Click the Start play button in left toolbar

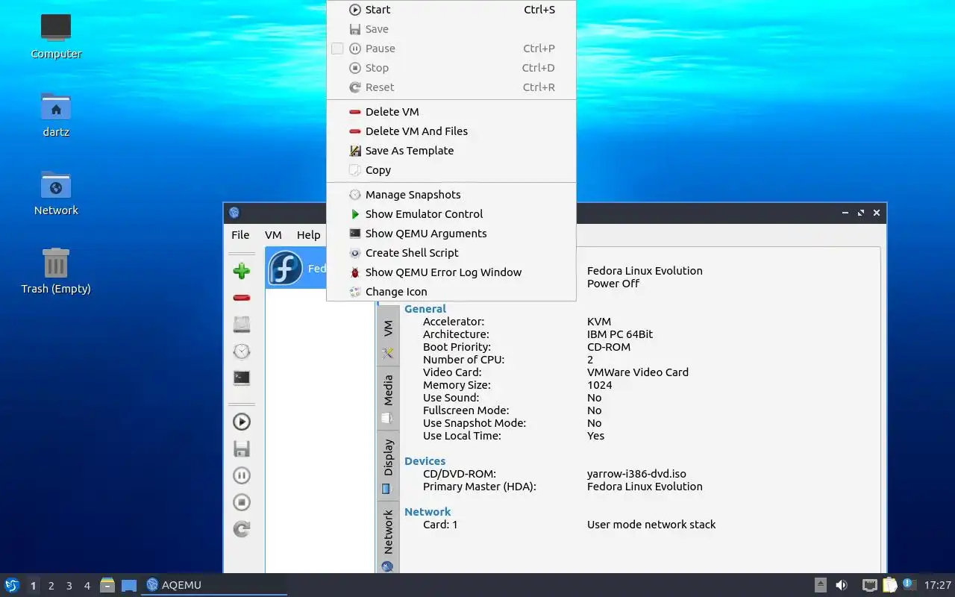pyautogui.click(x=241, y=422)
